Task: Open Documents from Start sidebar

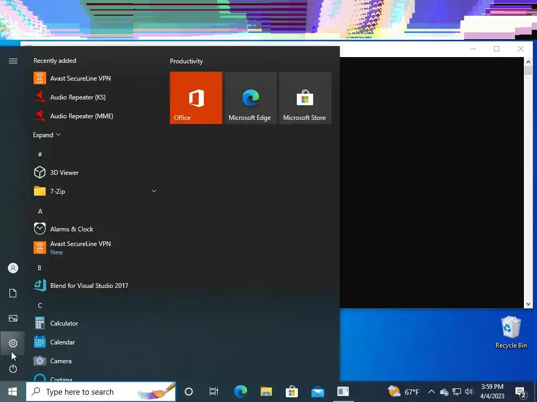Action: (x=13, y=293)
